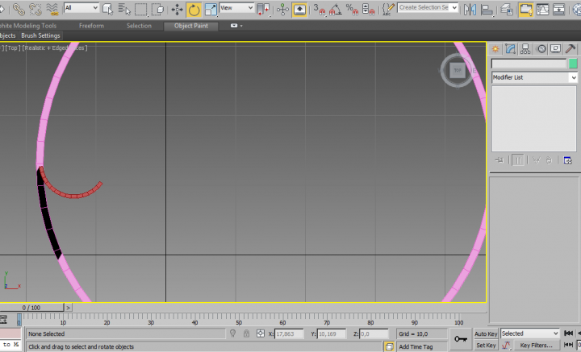Open the Display panel
Image resolution: width=581 pixels, height=352 pixels.
(557, 48)
